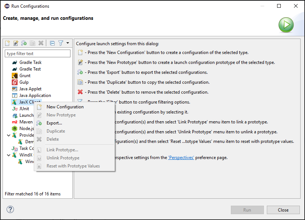Screen dimensions: 305x220
Task: Collapse the Provide tree node chevron
Action: point(8,135)
